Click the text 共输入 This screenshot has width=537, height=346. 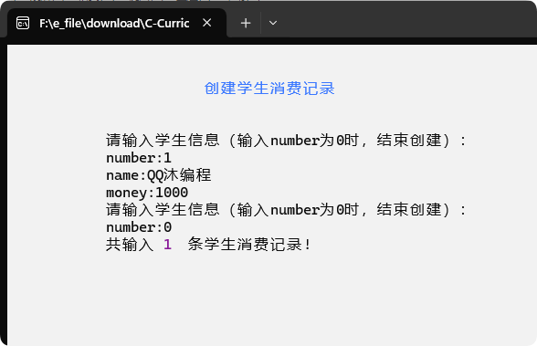(x=130, y=245)
